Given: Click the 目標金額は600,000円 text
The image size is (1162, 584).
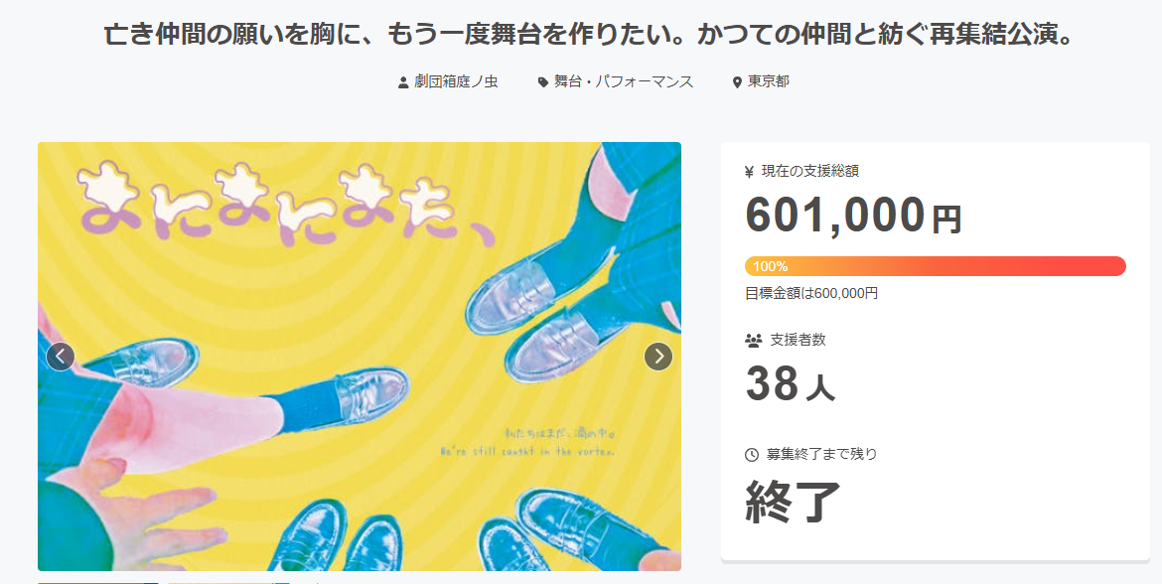Looking at the screenshot, I should coord(811,293).
